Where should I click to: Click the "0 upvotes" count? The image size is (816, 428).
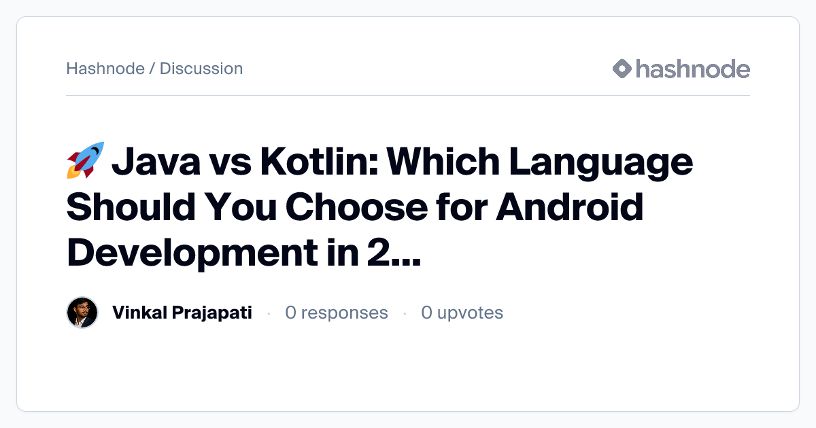coord(462,313)
